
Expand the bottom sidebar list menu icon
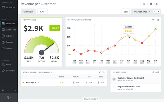(x=9, y=97)
